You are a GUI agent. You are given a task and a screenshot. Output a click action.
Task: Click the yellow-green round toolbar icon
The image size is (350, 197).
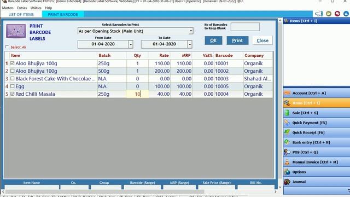(329, 14)
